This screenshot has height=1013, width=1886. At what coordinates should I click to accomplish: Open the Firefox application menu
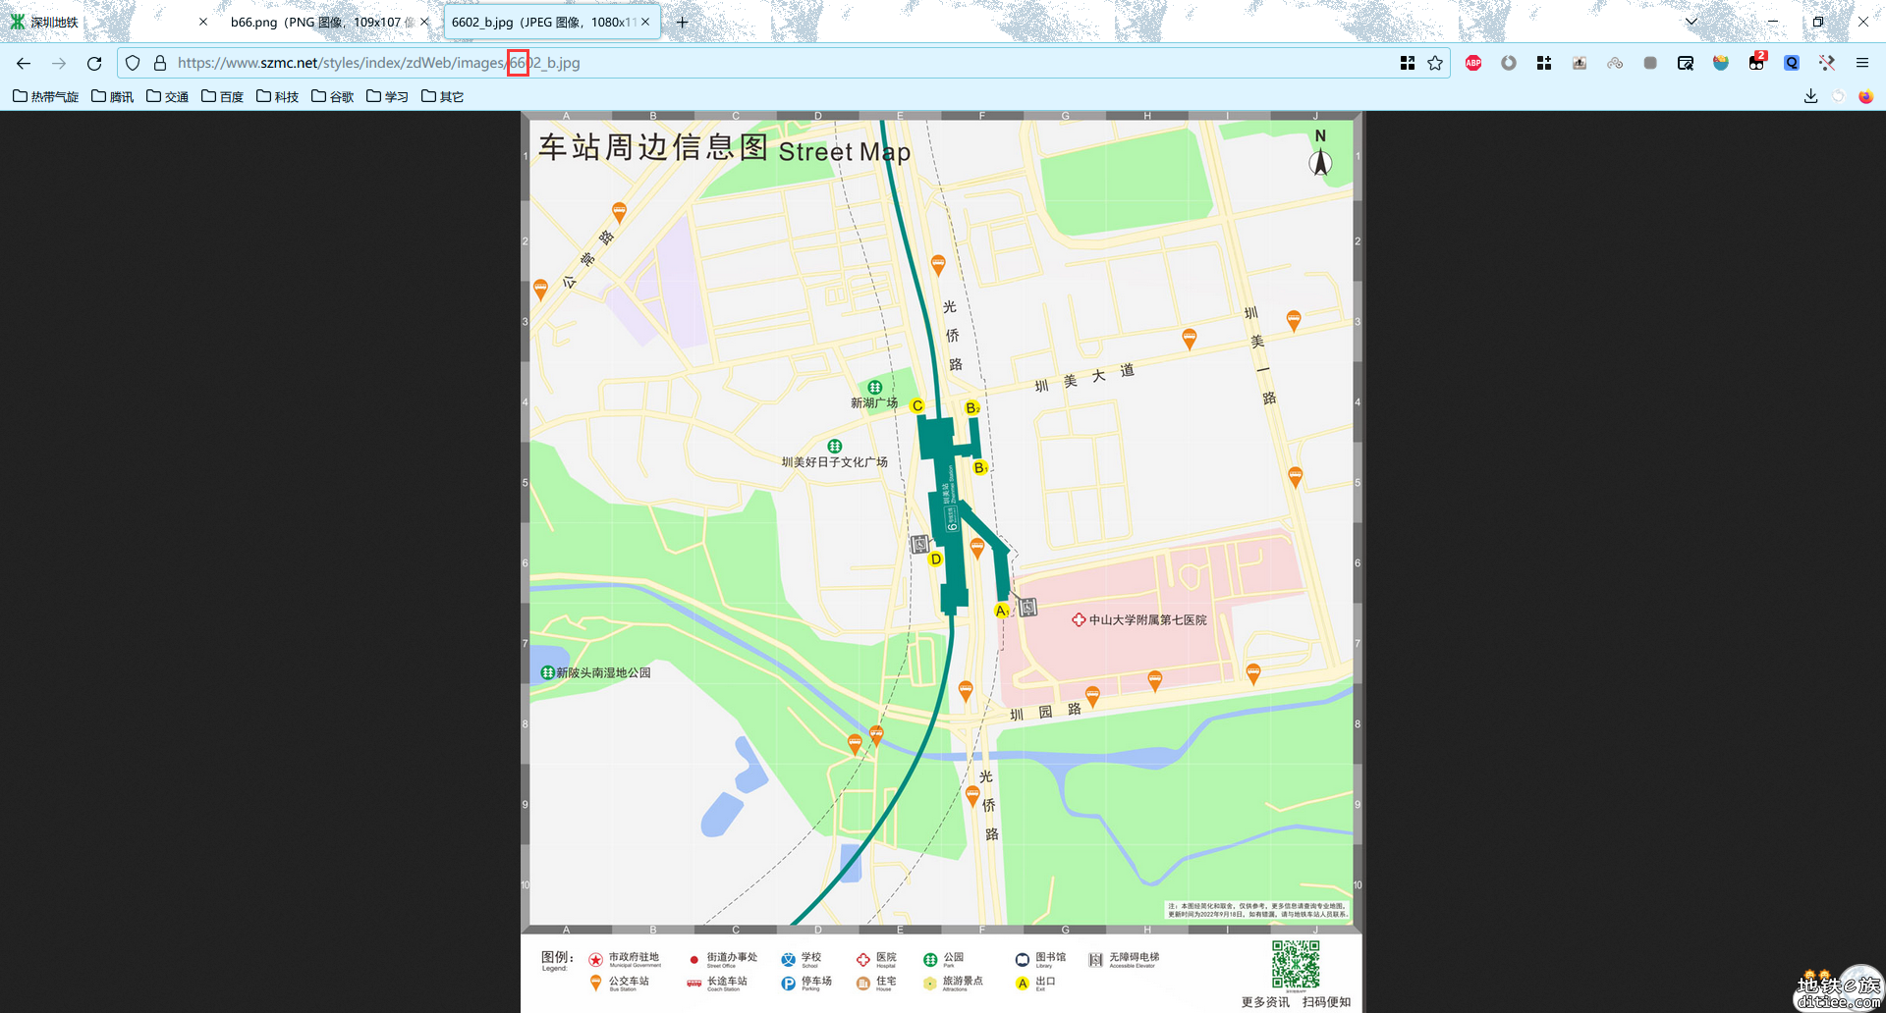click(1862, 63)
